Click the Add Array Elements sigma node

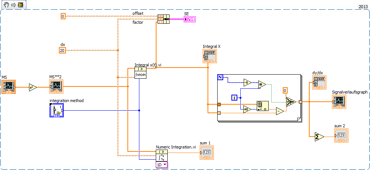(x=319, y=137)
